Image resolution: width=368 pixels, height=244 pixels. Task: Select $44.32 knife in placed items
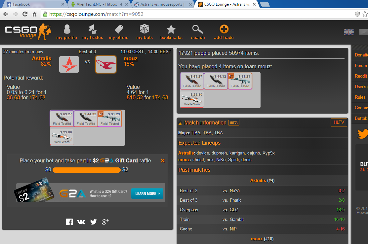pos(216,81)
